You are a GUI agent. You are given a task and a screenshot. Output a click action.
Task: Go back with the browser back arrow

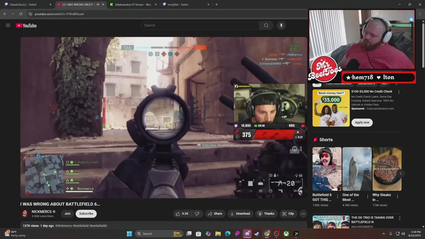click(x=5, y=14)
